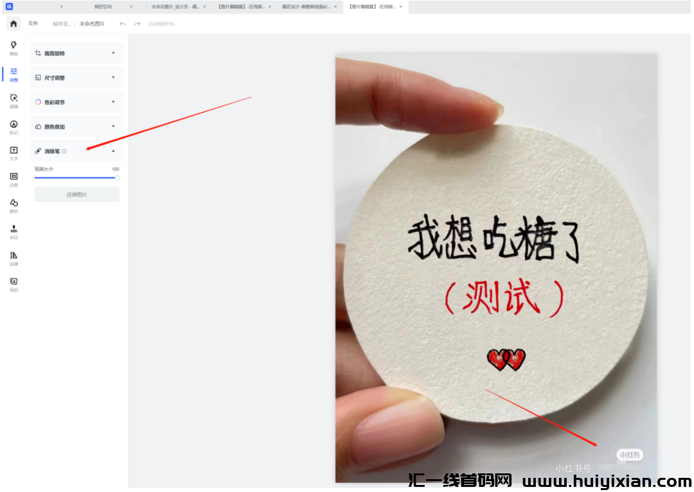Open the 边框 (border) tool
The height and width of the screenshot is (492, 694).
[13, 179]
